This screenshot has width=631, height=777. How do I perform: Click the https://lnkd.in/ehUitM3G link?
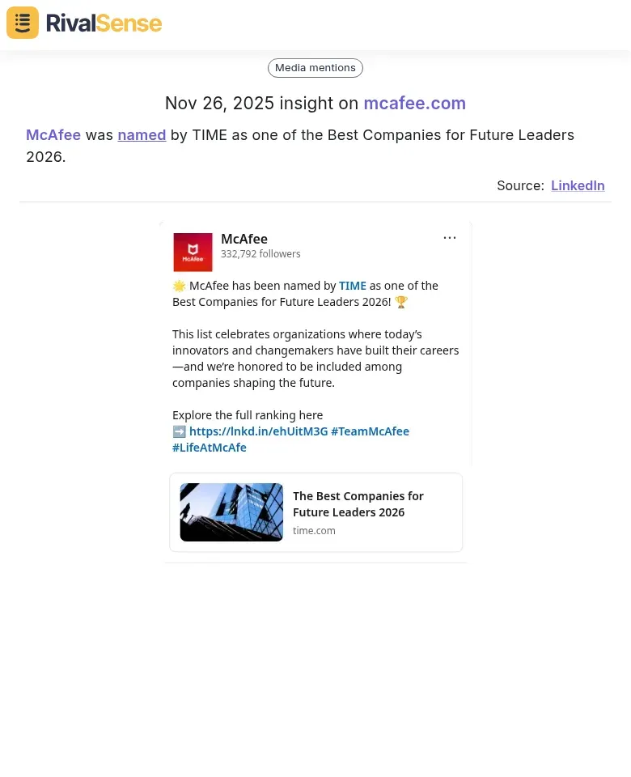[258, 431]
